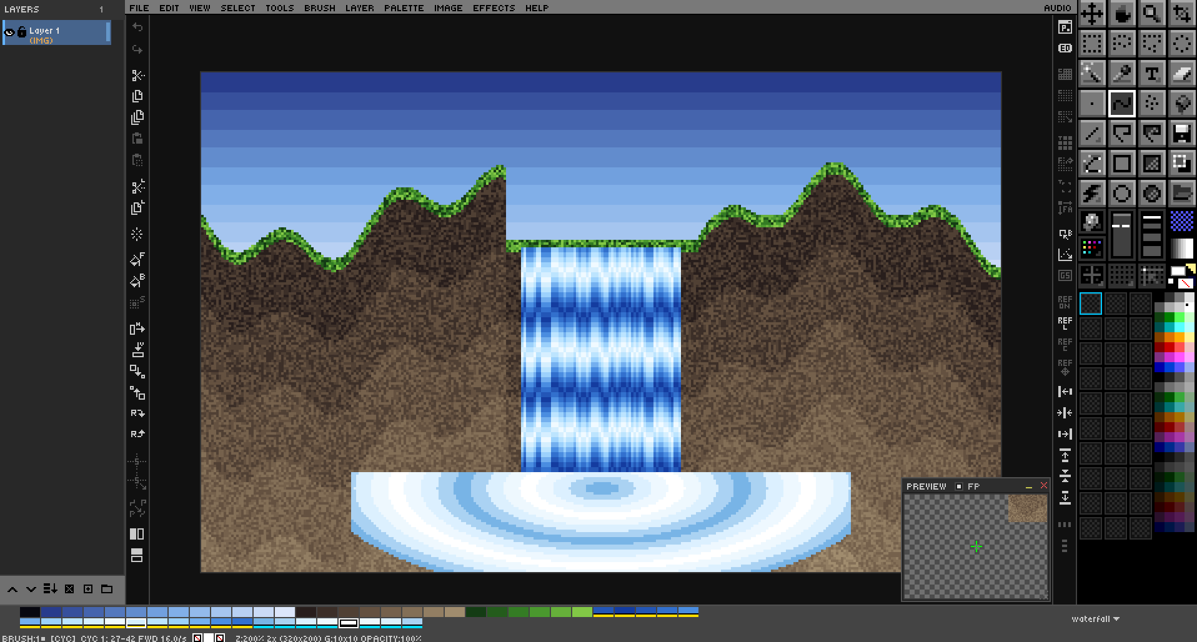
Task: Pick the bright green palette swatch
Action: tap(582, 612)
